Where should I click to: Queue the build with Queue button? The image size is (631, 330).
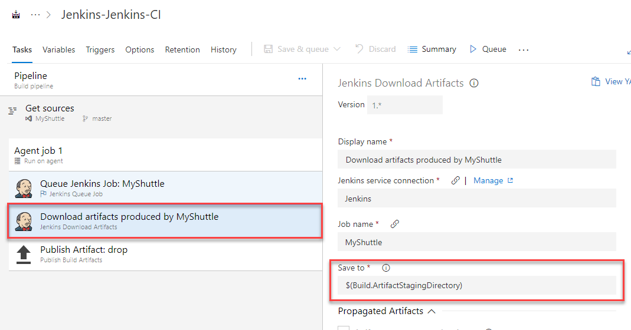pyautogui.click(x=488, y=49)
